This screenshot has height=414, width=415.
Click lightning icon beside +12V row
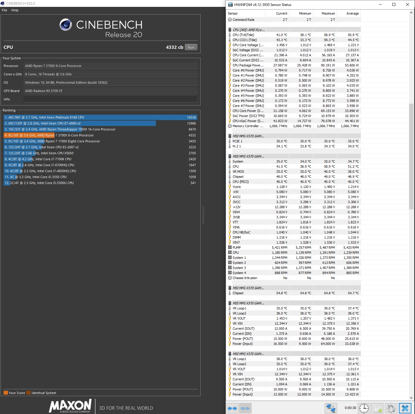(230, 207)
